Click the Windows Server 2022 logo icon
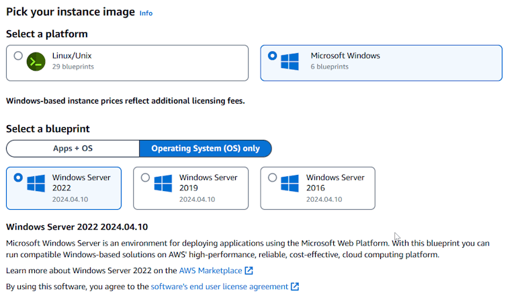Image resolution: width=524 pixels, height=298 pixels. click(x=36, y=183)
